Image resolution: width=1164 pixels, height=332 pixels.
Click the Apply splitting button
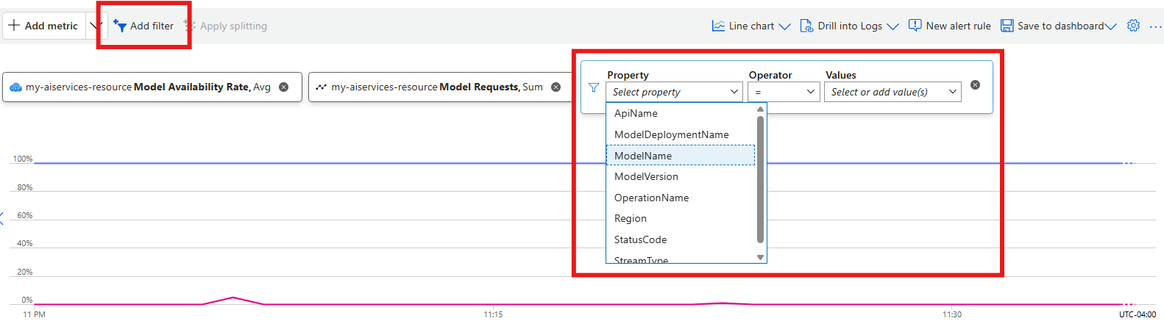pos(226,26)
